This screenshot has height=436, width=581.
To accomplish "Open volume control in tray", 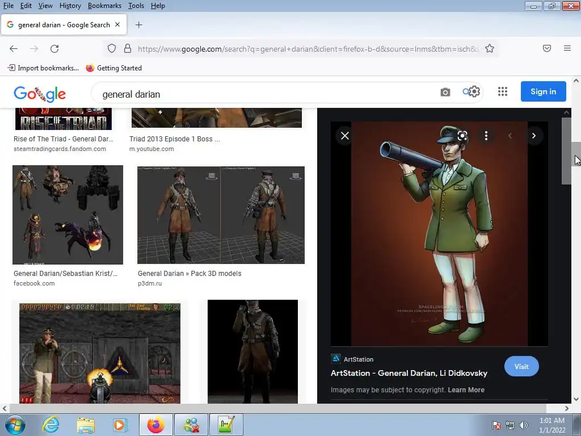I will pyautogui.click(x=524, y=425).
